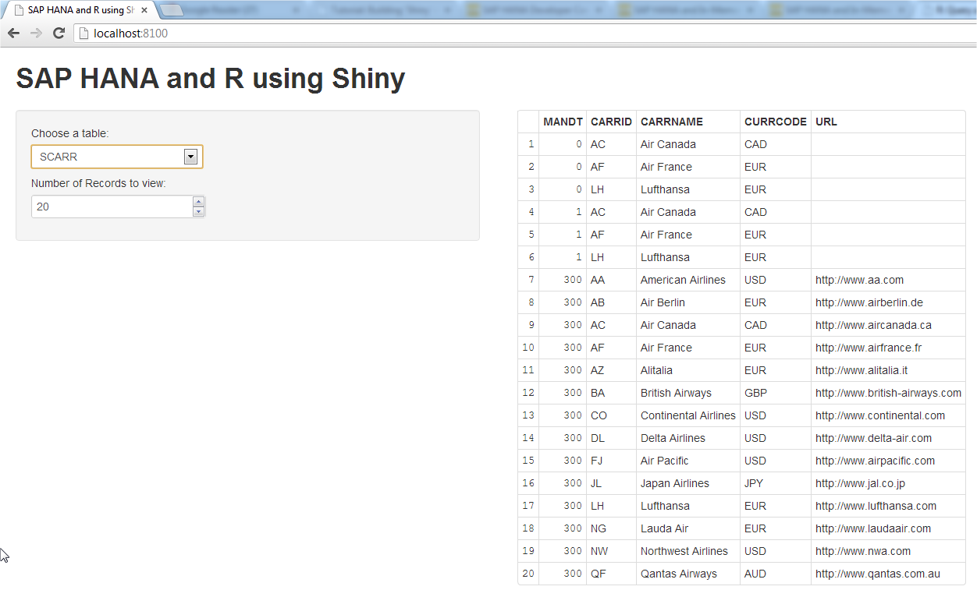Click the Air Pacific carrier name
Image resolution: width=977 pixels, height=597 pixels.
[x=665, y=461]
